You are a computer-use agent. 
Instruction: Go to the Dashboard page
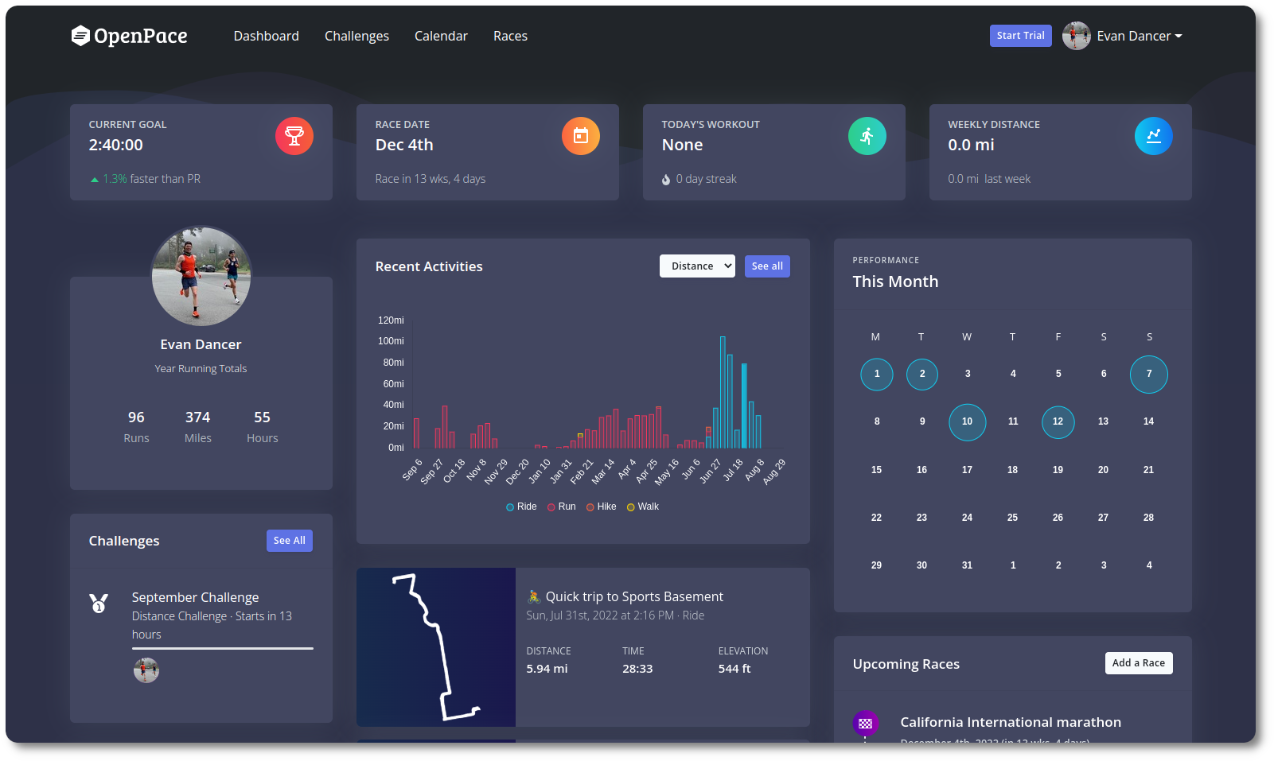[267, 36]
